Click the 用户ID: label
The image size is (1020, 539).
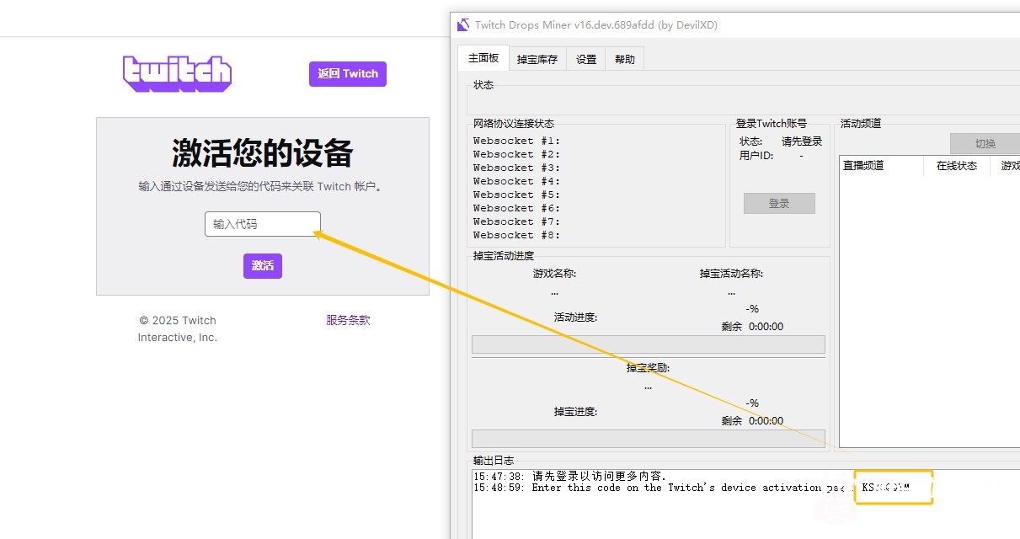[x=756, y=156]
